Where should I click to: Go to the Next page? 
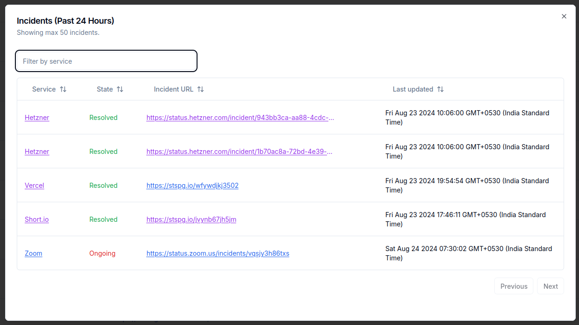point(551,286)
